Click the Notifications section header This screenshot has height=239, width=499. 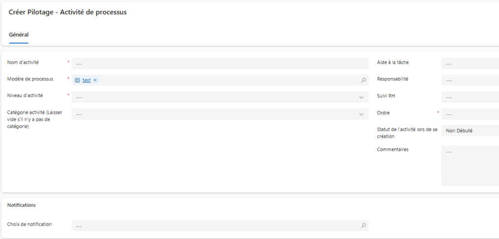21,205
